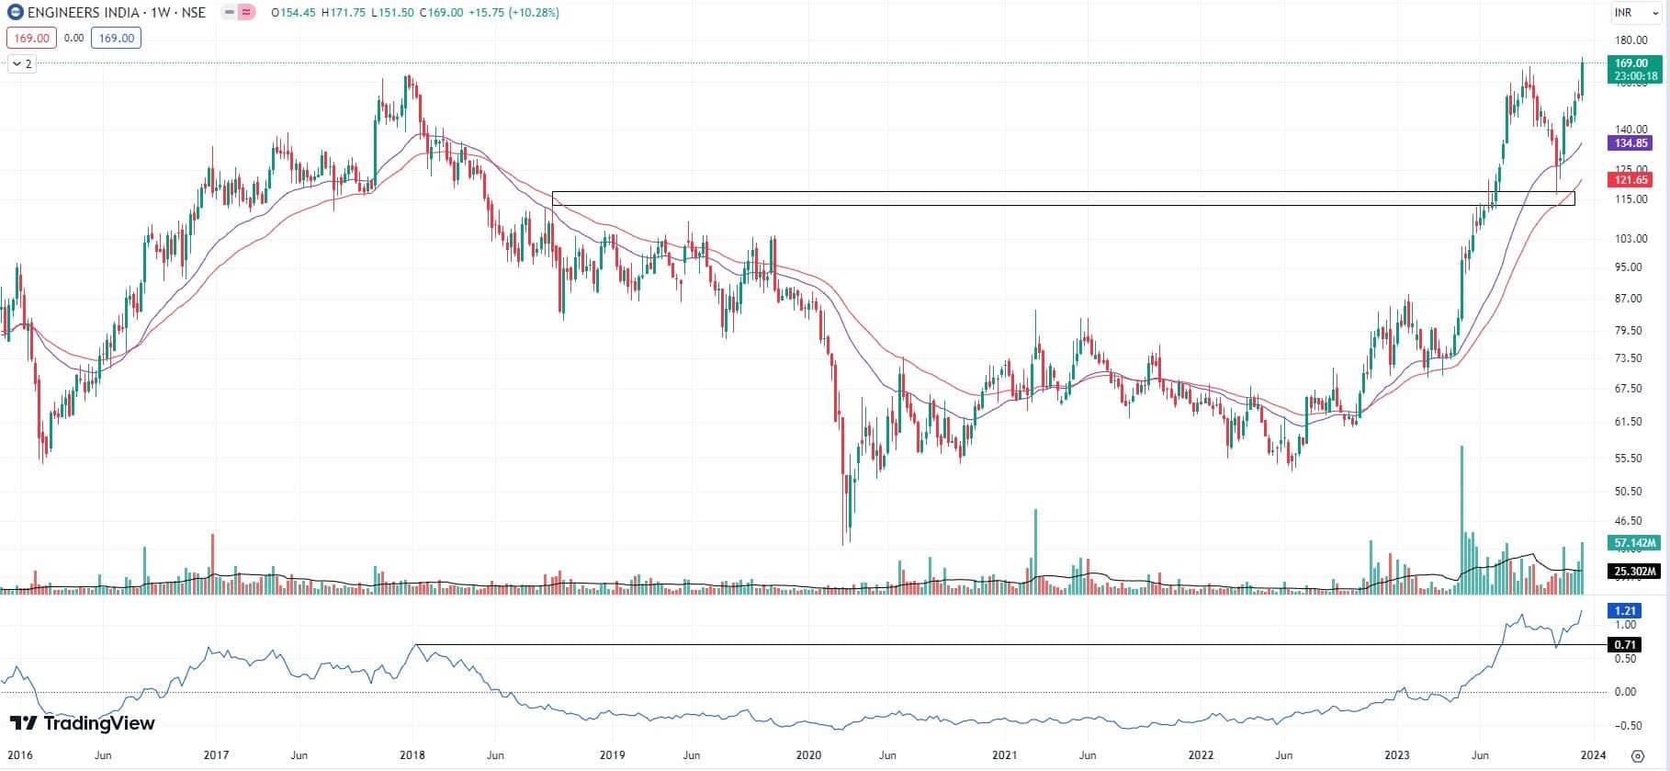
Task: Click the grey dash status indicator icon
Action: (x=229, y=13)
